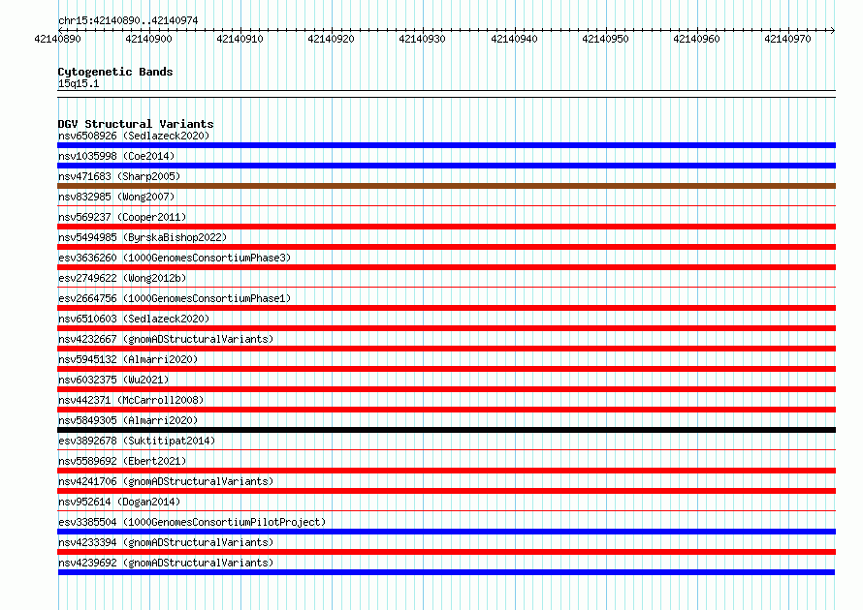
Task: Click the nsv6508926 (Sedlazeck2020) variant label
Action: tap(134, 136)
